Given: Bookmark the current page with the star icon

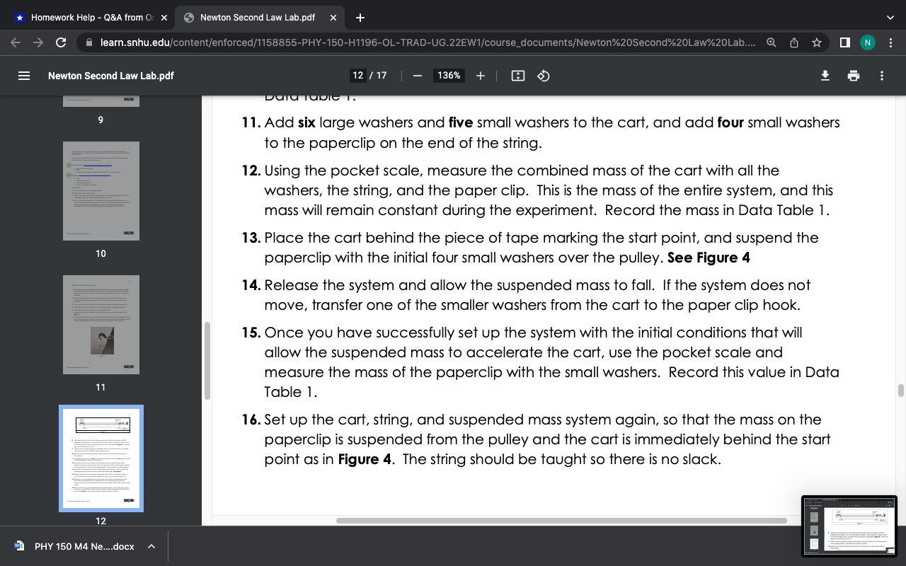Looking at the screenshot, I should pyautogui.click(x=816, y=42).
